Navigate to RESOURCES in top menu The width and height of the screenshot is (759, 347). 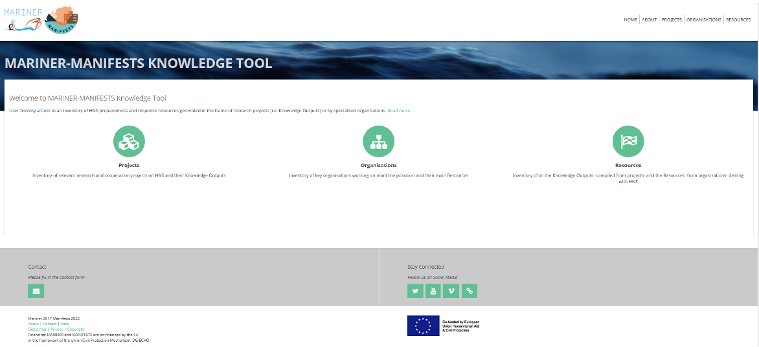pyautogui.click(x=738, y=20)
